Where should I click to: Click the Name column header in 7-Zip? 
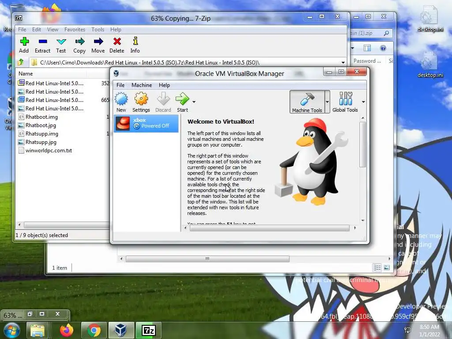(51, 74)
